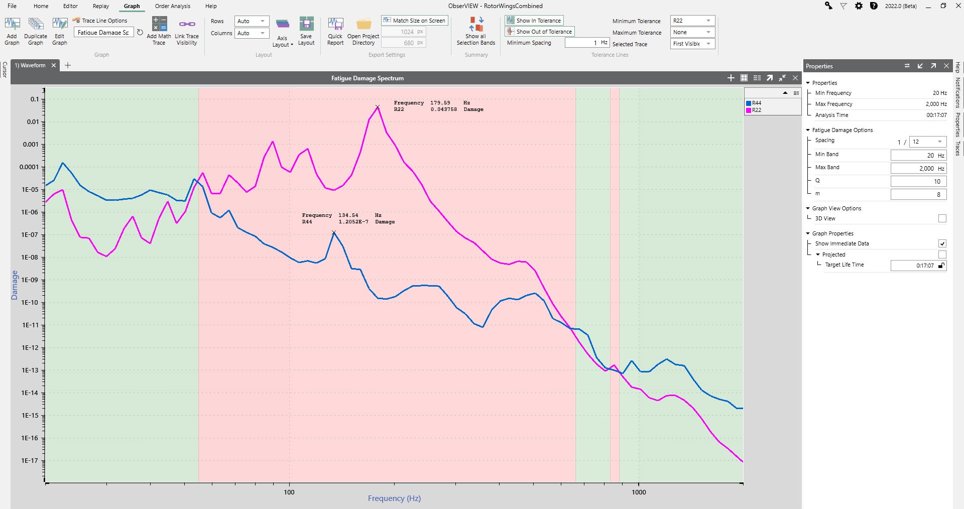Open the Columns Auto dropdown
This screenshot has height=509, width=964.
point(252,33)
